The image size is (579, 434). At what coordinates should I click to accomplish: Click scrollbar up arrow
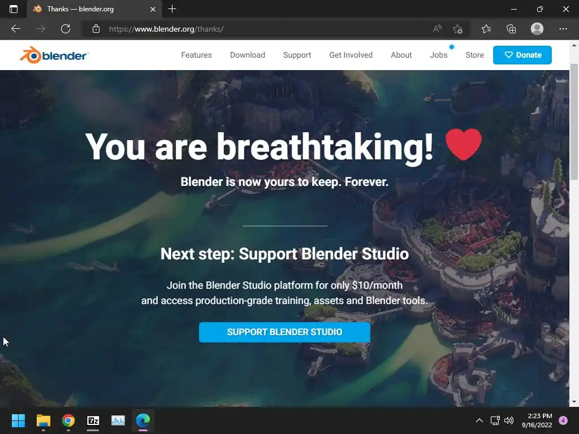click(574, 45)
